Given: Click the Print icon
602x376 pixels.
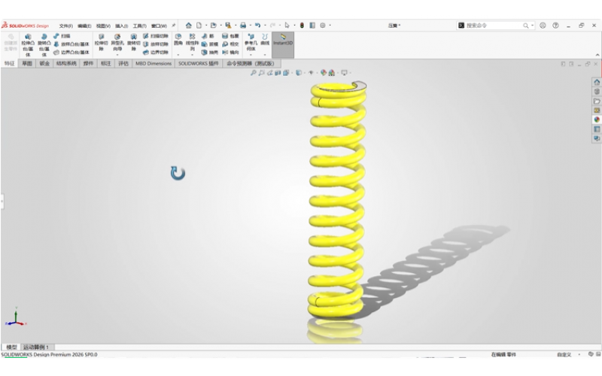Looking at the screenshot, I should click(x=243, y=26).
